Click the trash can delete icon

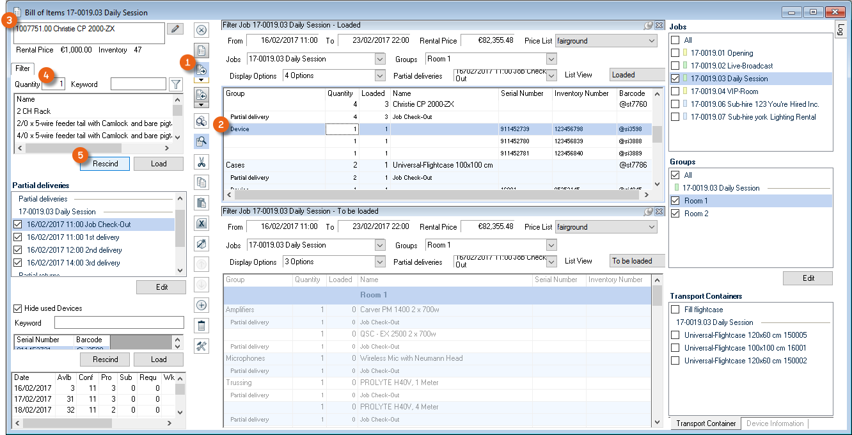(x=201, y=326)
